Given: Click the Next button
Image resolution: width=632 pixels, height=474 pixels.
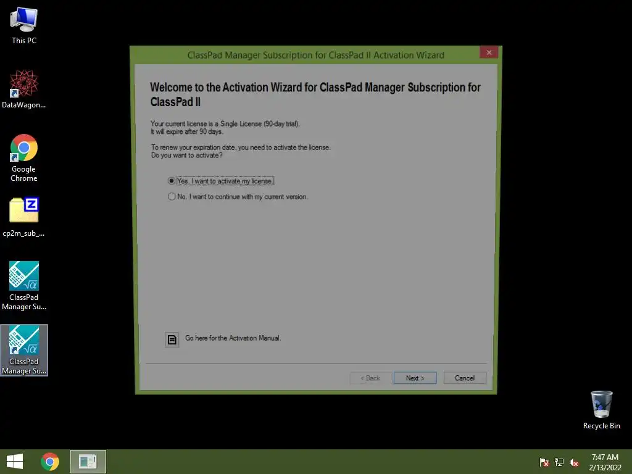Looking at the screenshot, I should (415, 378).
